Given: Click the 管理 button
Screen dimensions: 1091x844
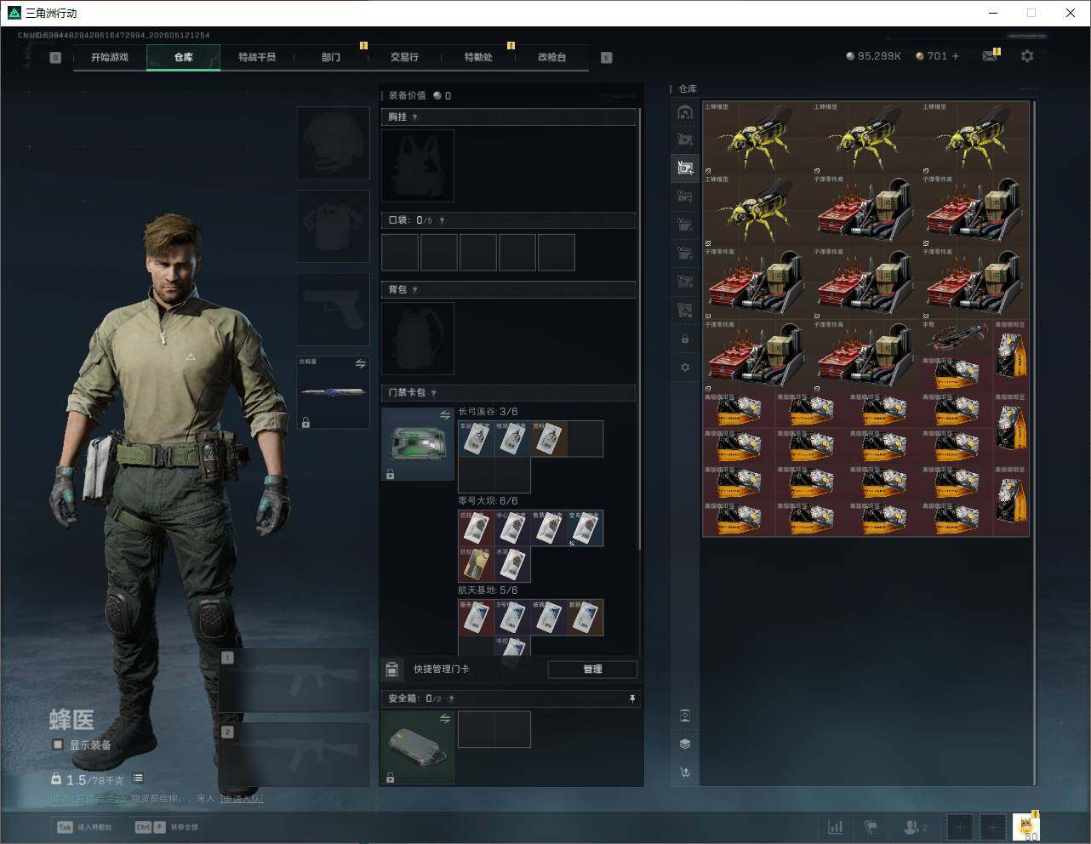Looking at the screenshot, I should [x=592, y=669].
